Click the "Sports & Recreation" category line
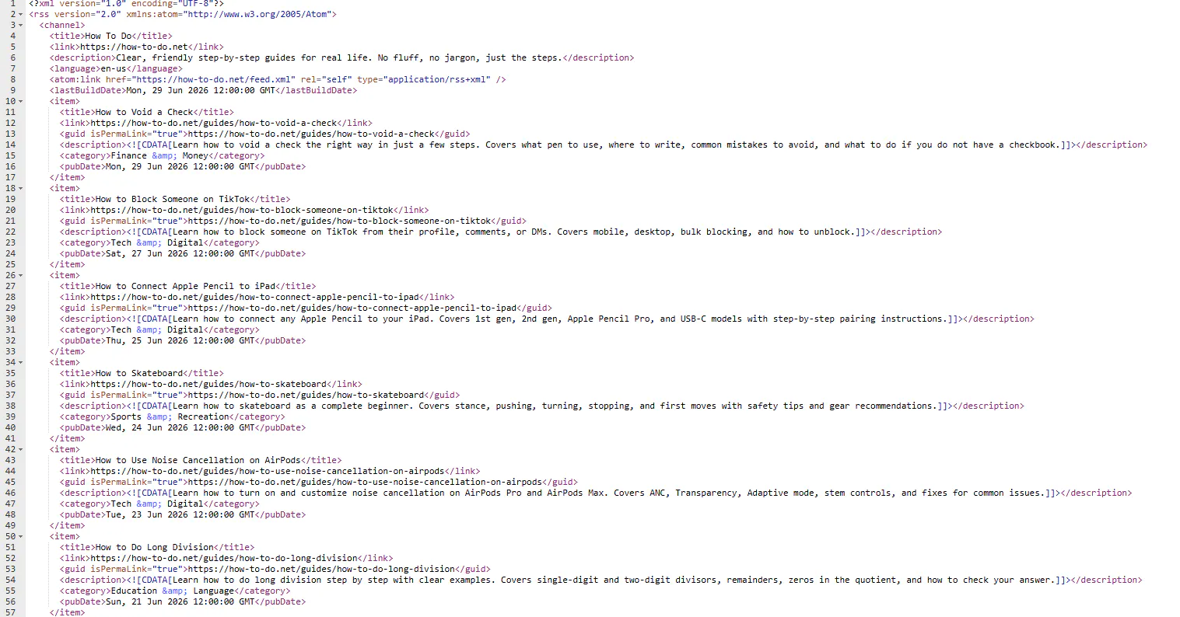This screenshot has width=1180, height=617. tap(173, 417)
